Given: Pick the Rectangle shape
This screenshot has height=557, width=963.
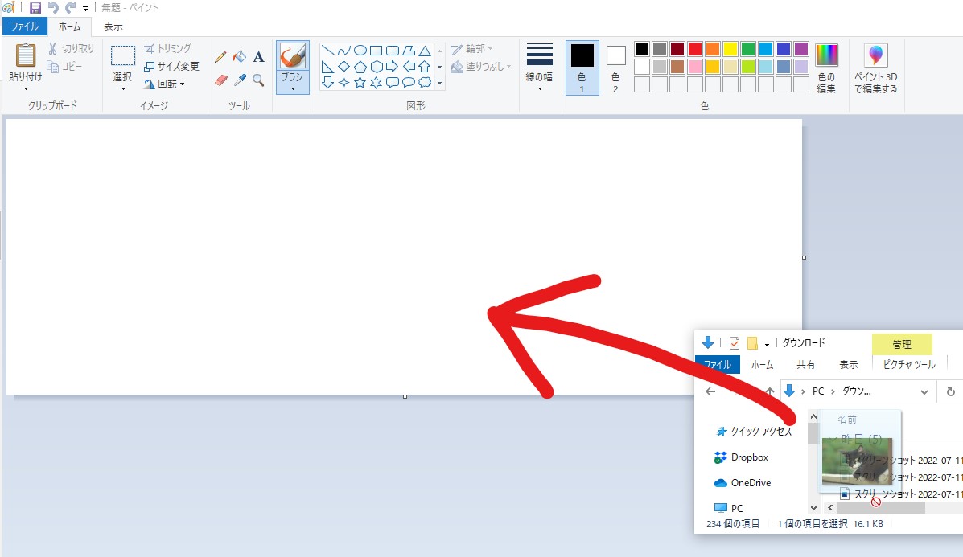Looking at the screenshot, I should [x=377, y=51].
